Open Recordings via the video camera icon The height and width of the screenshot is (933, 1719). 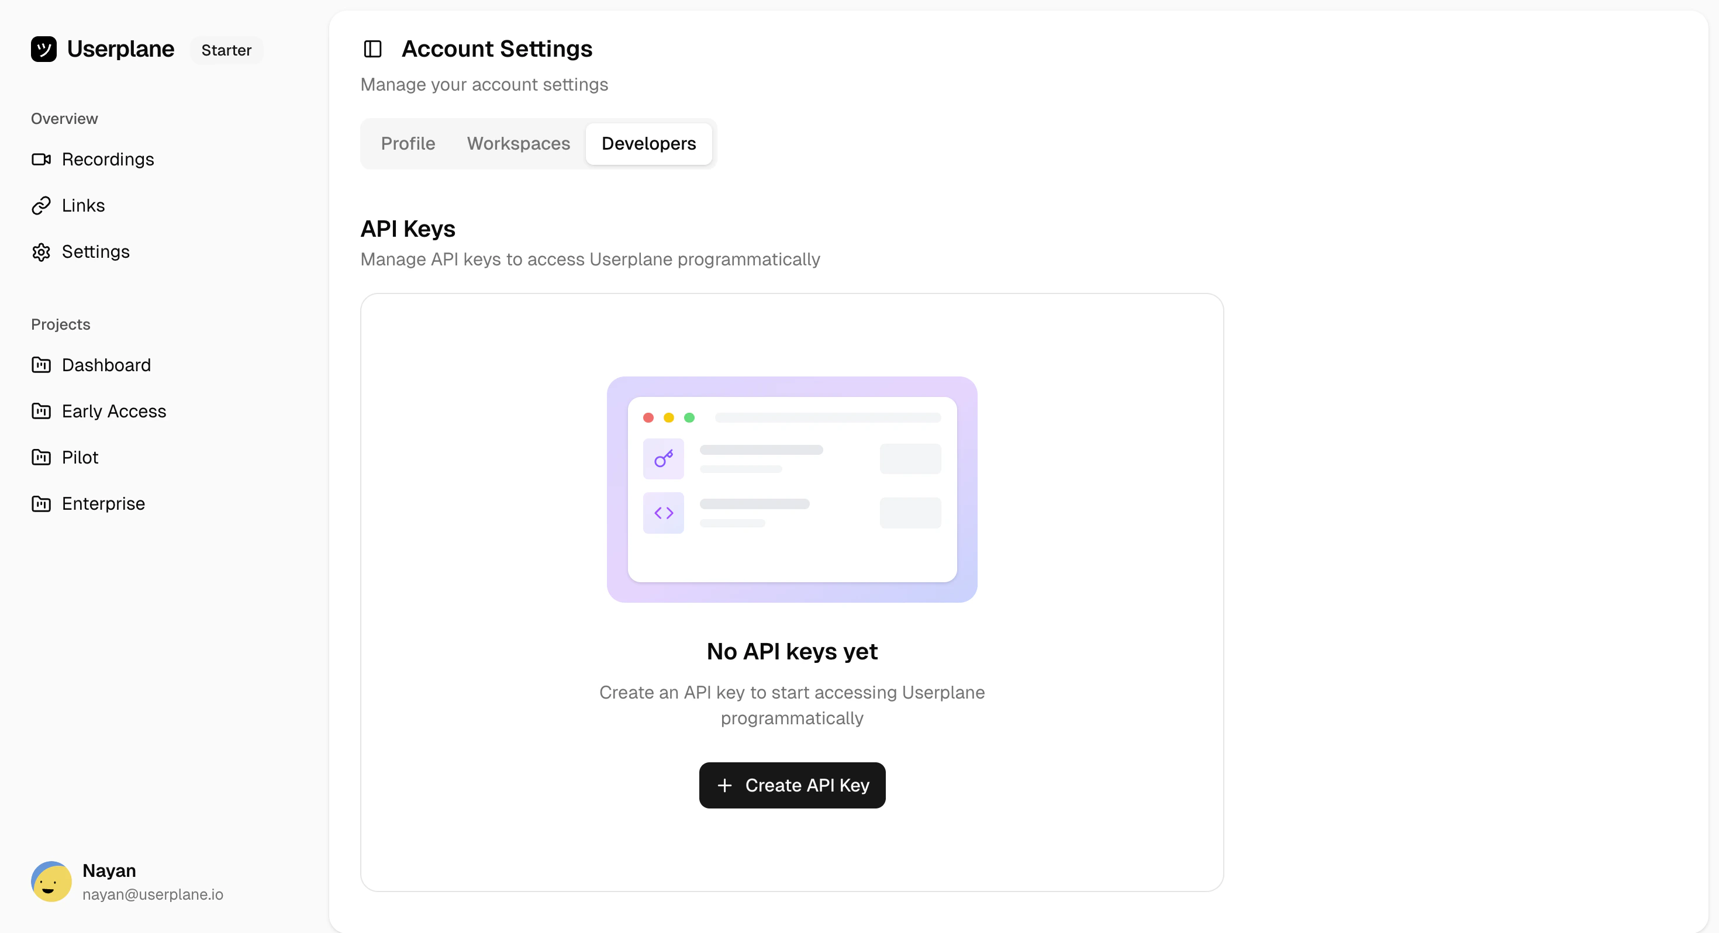coord(42,159)
